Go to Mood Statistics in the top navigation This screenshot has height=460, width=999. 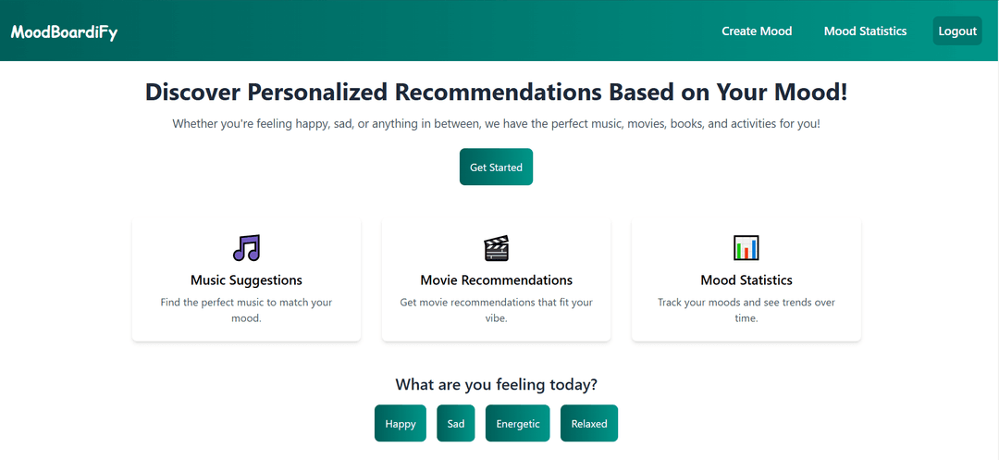(865, 31)
